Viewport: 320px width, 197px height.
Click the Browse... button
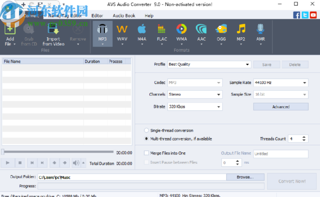[x=245, y=177]
